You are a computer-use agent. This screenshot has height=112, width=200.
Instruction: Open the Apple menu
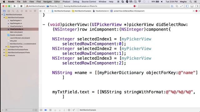pos(4,2)
